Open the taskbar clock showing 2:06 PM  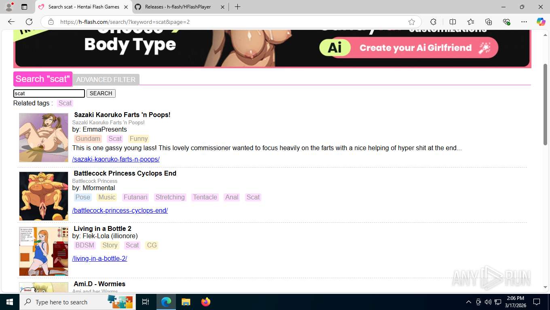pyautogui.click(x=515, y=302)
